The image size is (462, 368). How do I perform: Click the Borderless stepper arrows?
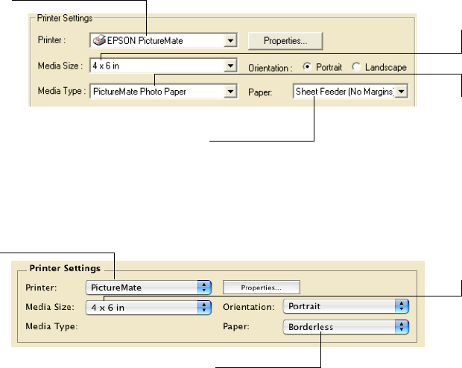[402, 327]
